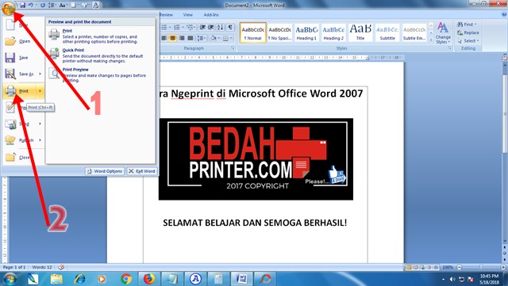The height and width of the screenshot is (286, 508).
Task: Toggle Justify alignment
Action: (x=190, y=39)
